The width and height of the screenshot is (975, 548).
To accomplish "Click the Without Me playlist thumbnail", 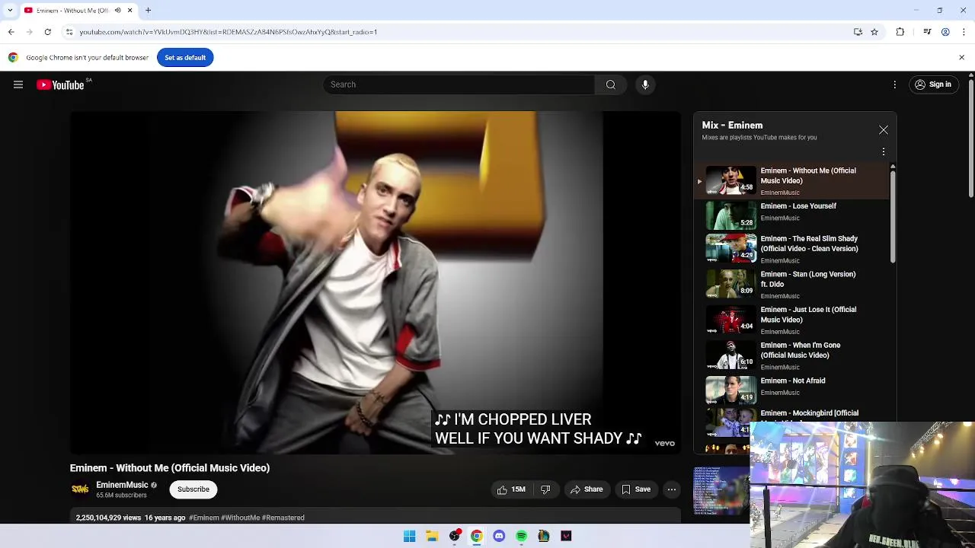I will (730, 180).
